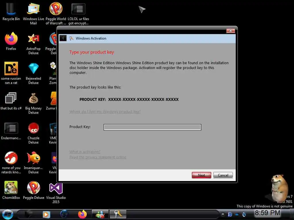
Task: Open the Endermanc... desktop file
Action: tap(11, 131)
